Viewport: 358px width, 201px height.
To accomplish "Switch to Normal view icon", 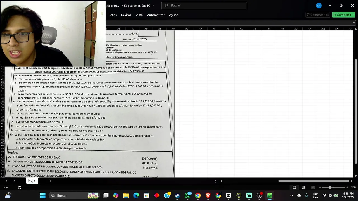I will point(294,187).
